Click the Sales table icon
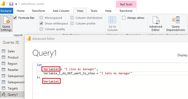The width and height of the screenshot is (188, 99). point(3,51)
